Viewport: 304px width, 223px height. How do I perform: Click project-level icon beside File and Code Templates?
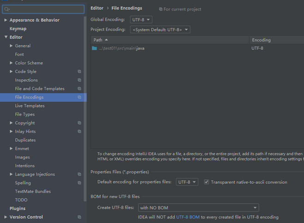(79, 88)
